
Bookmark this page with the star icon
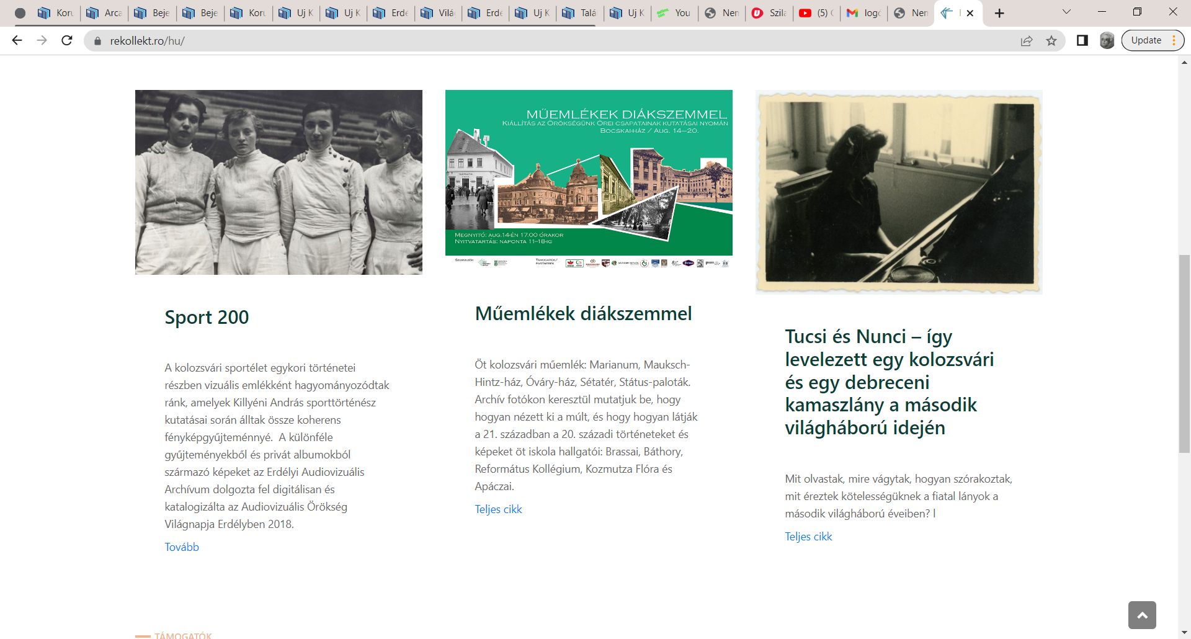coord(1051,41)
